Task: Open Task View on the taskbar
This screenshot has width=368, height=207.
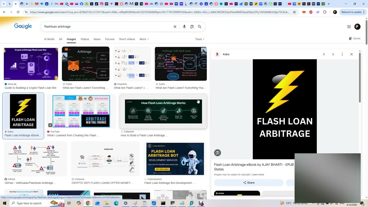Action: click(69, 203)
